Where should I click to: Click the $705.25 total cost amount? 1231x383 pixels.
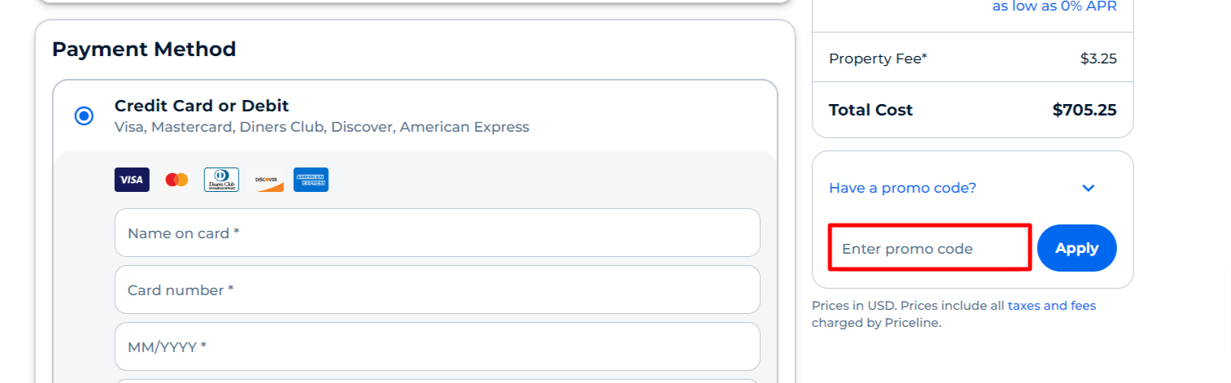[1084, 110]
